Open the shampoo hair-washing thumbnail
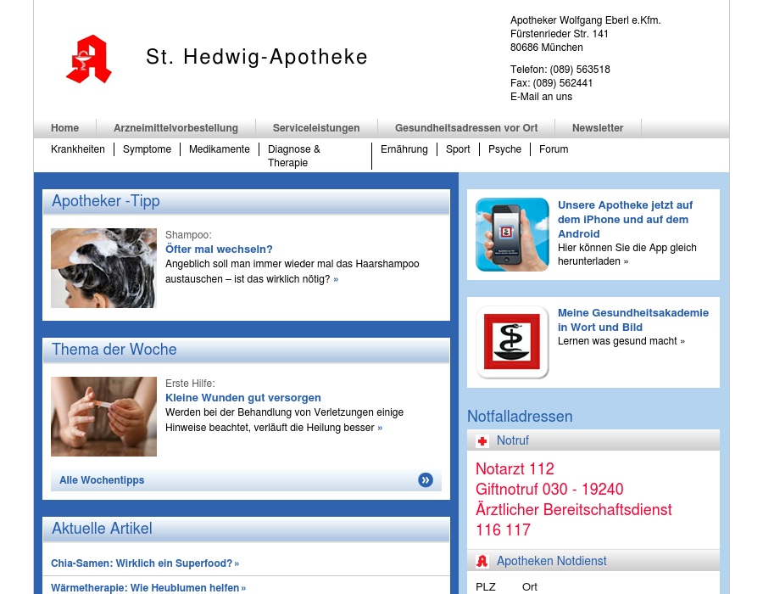The image size is (763, 594). [x=103, y=268]
